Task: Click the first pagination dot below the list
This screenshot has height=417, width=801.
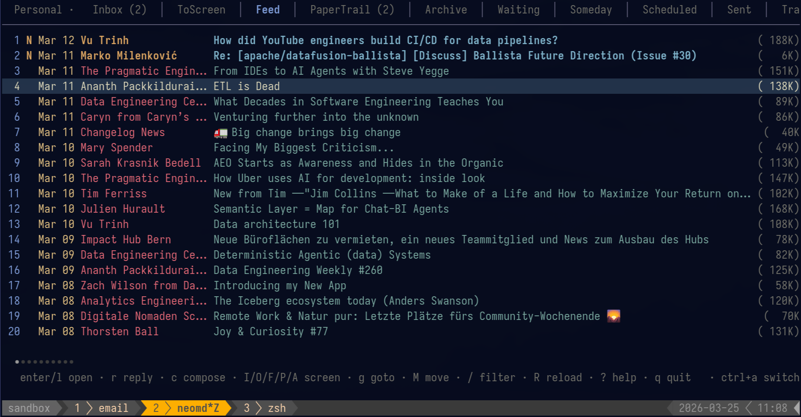Action: pyautogui.click(x=16, y=362)
